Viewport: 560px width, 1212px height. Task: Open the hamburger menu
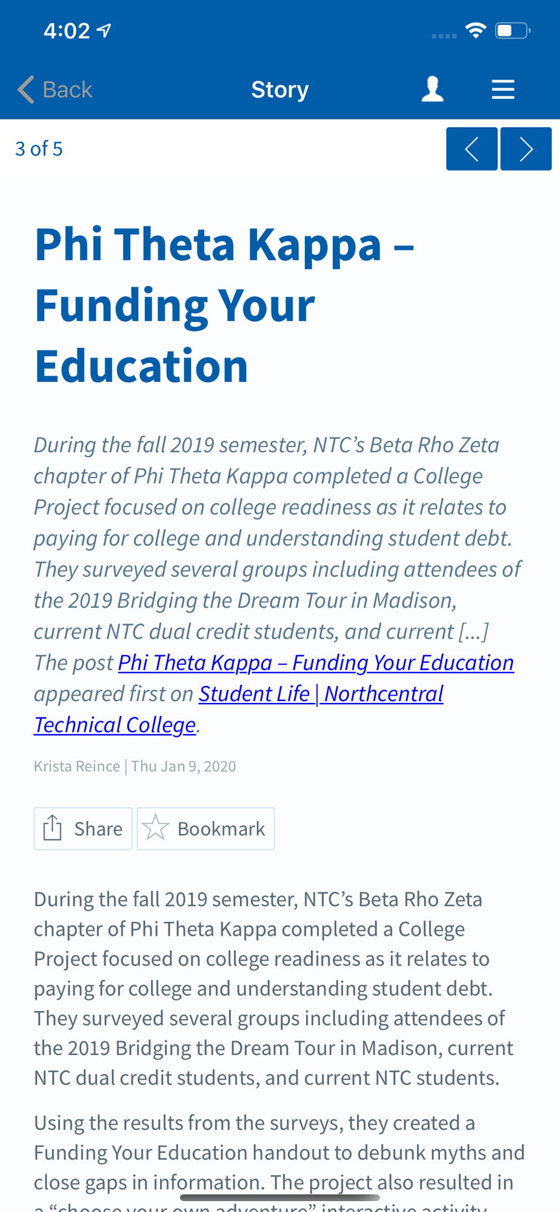[503, 89]
